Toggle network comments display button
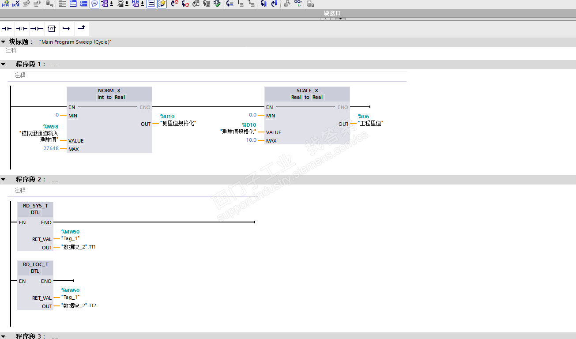 coord(151,4)
